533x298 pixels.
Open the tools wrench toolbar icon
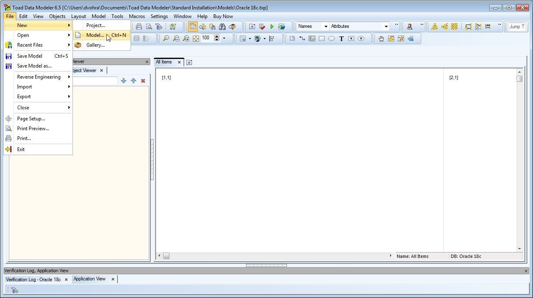pos(159,27)
